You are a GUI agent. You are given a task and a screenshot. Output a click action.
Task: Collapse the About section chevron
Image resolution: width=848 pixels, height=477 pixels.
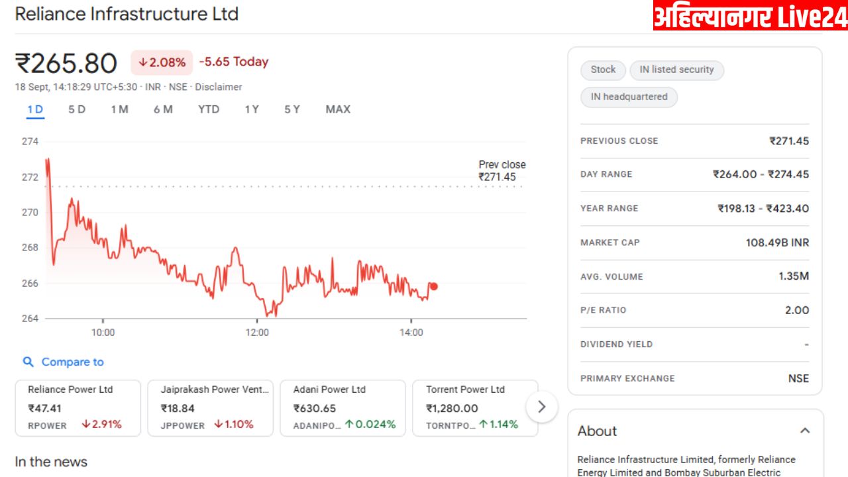805,431
